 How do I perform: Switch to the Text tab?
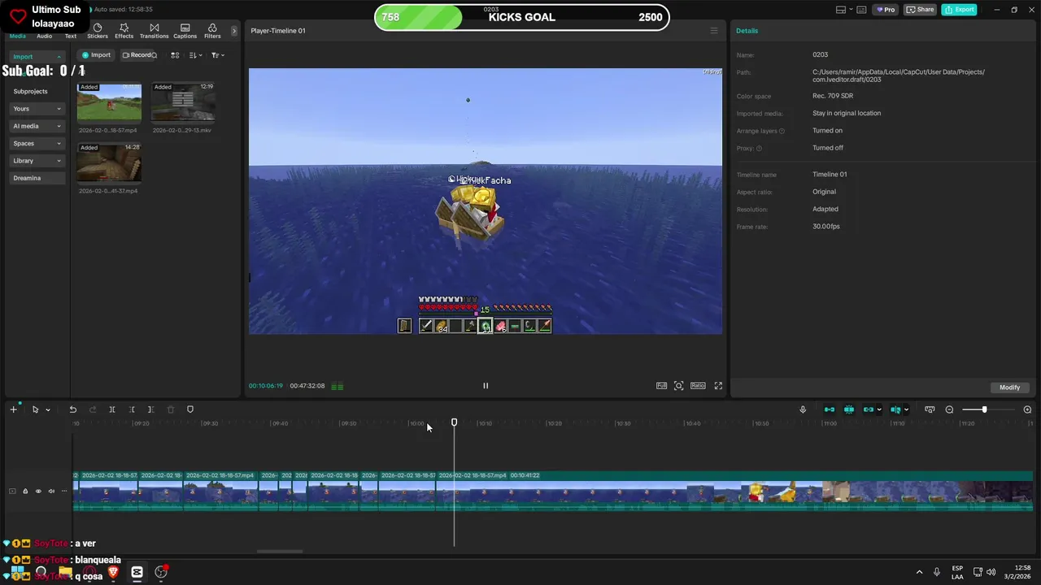(71, 36)
